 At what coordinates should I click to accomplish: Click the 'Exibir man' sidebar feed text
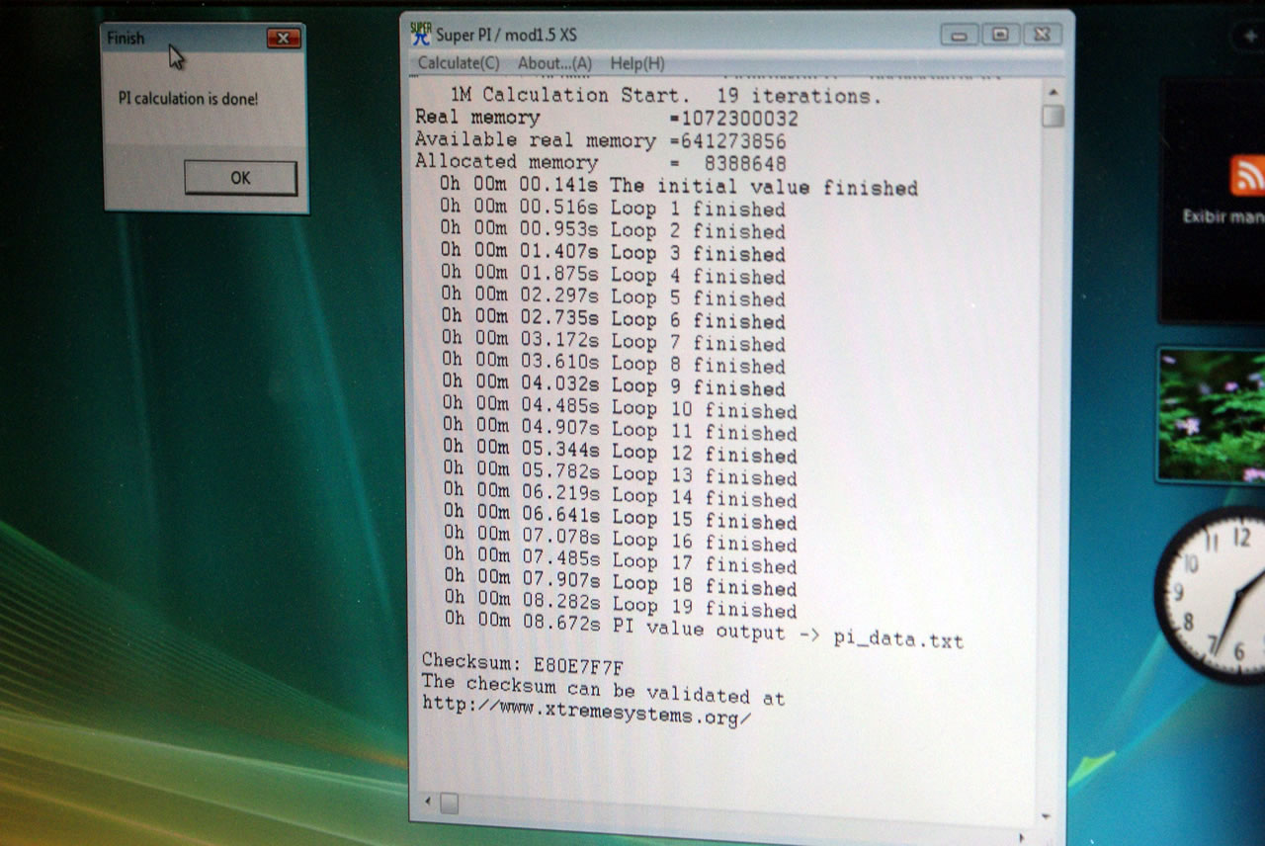tap(1223, 215)
